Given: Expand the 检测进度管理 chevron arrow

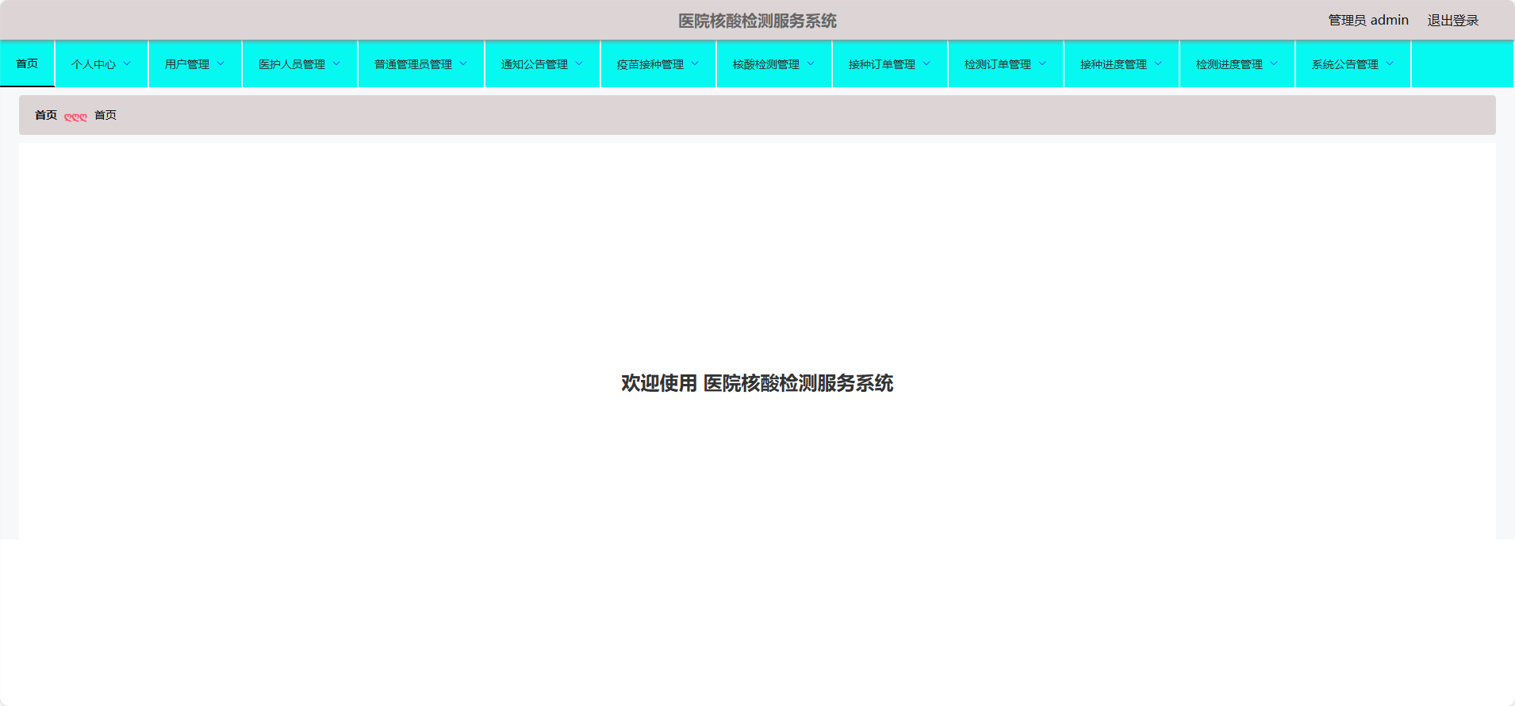Looking at the screenshot, I should tap(1274, 63).
